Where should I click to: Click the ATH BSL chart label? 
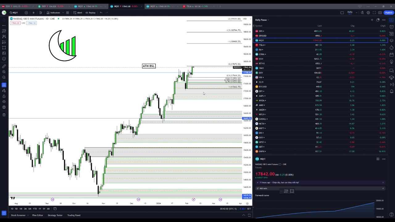[x=149, y=66]
